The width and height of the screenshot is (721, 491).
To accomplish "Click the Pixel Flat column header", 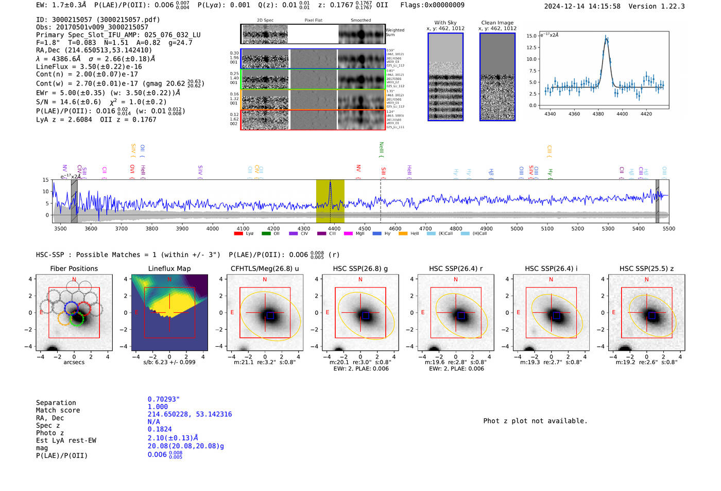I will click(313, 20).
